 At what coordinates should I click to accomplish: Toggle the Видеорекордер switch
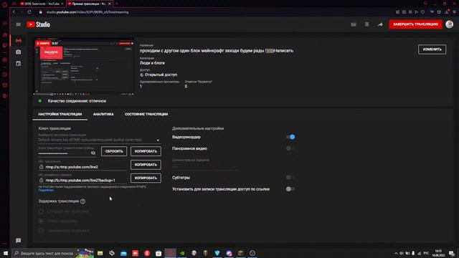coord(290,137)
